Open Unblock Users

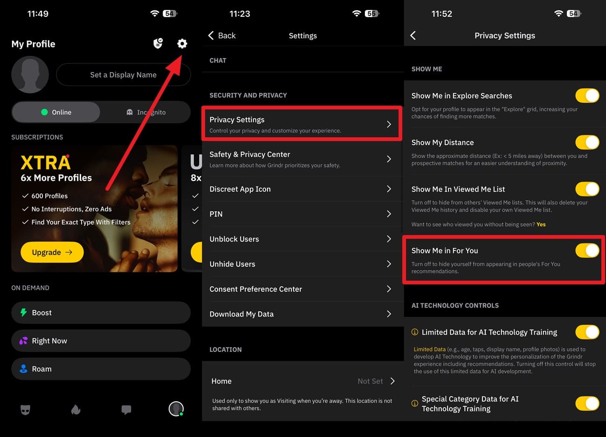tap(302, 239)
